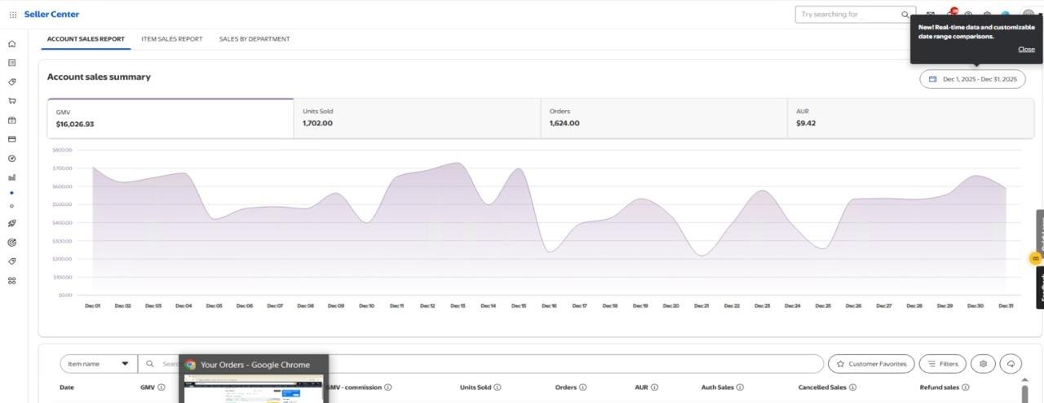Screen dimensions: 1044x403
Task: Open the mail envelope icon in header
Action: 931,15
